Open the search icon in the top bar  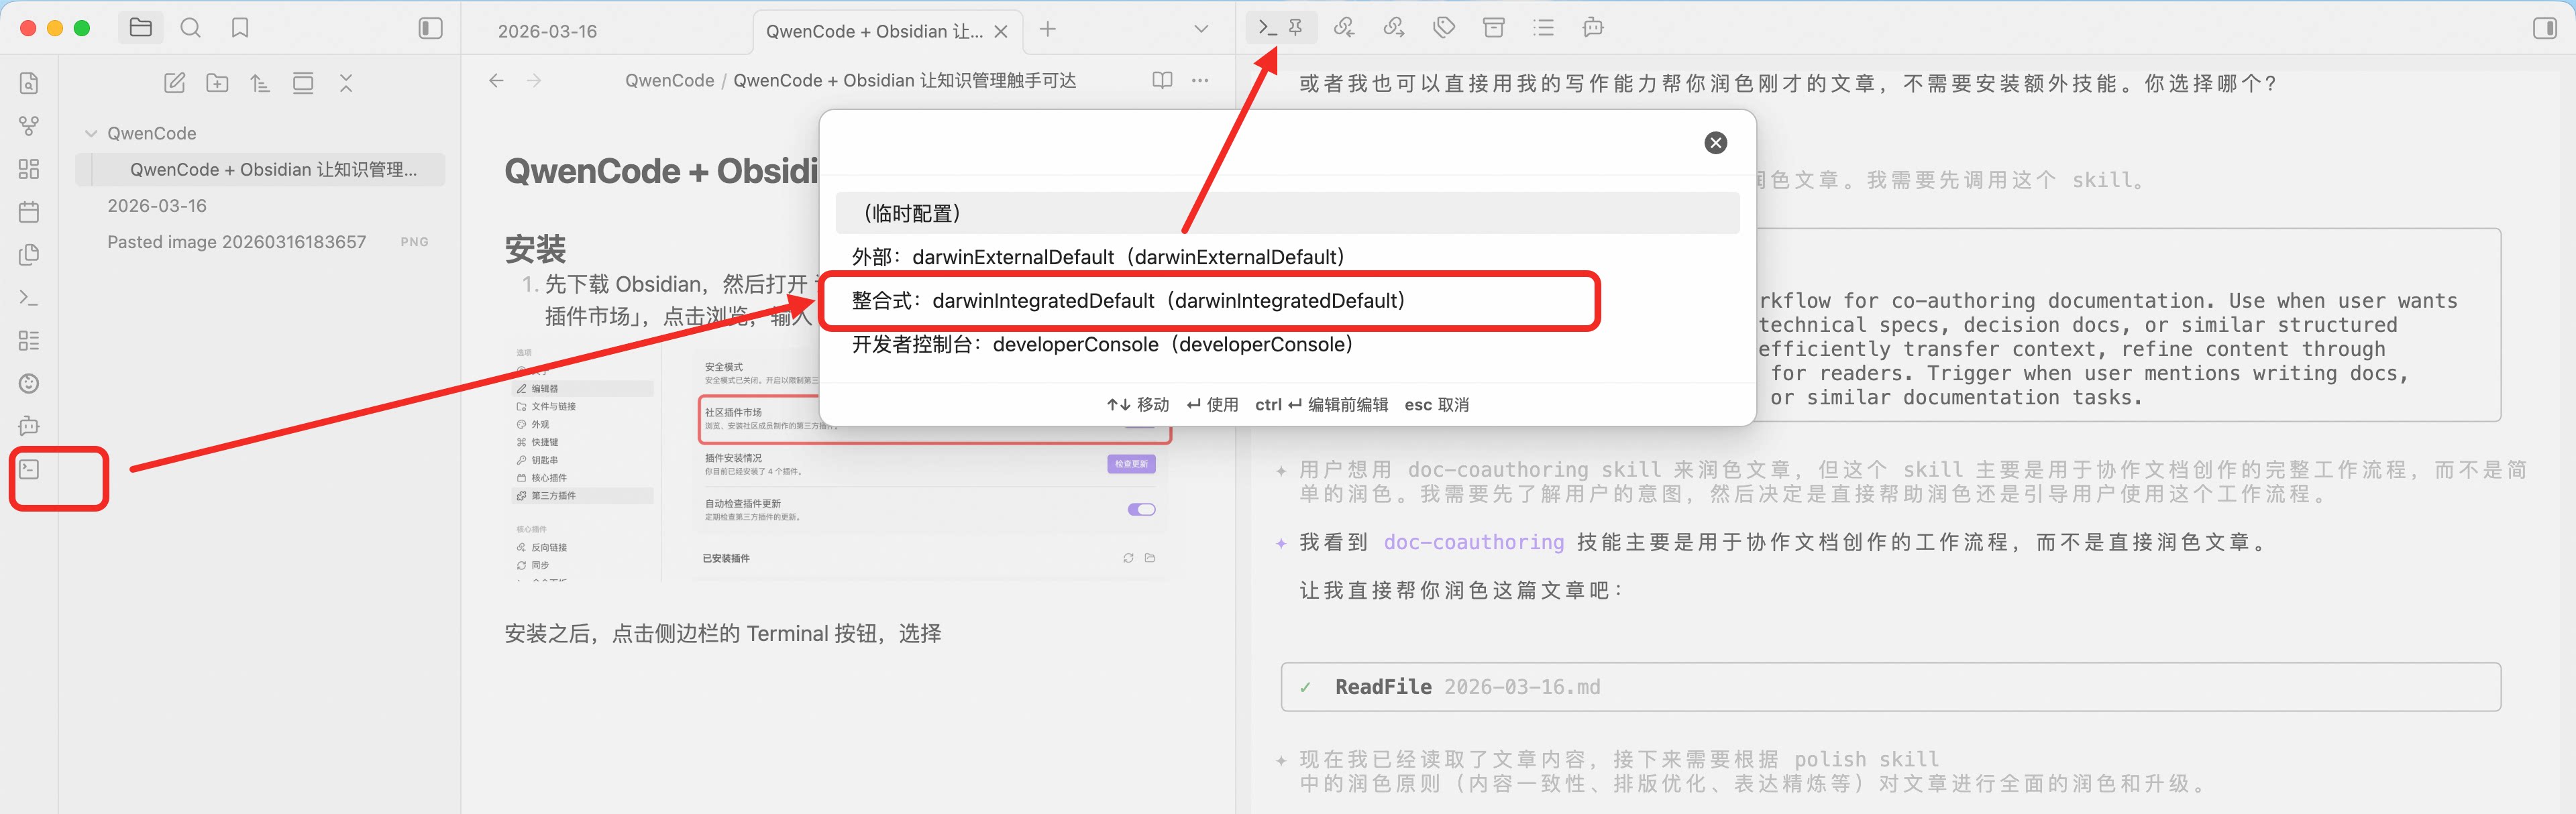click(190, 28)
